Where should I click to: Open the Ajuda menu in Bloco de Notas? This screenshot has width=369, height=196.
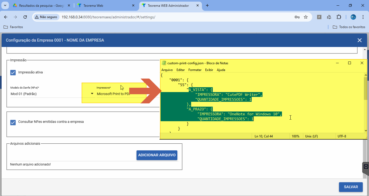click(x=221, y=70)
